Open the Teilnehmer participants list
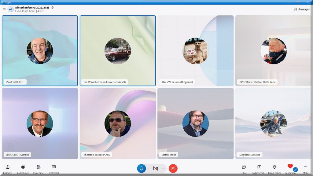313x176 pixels. point(39,167)
